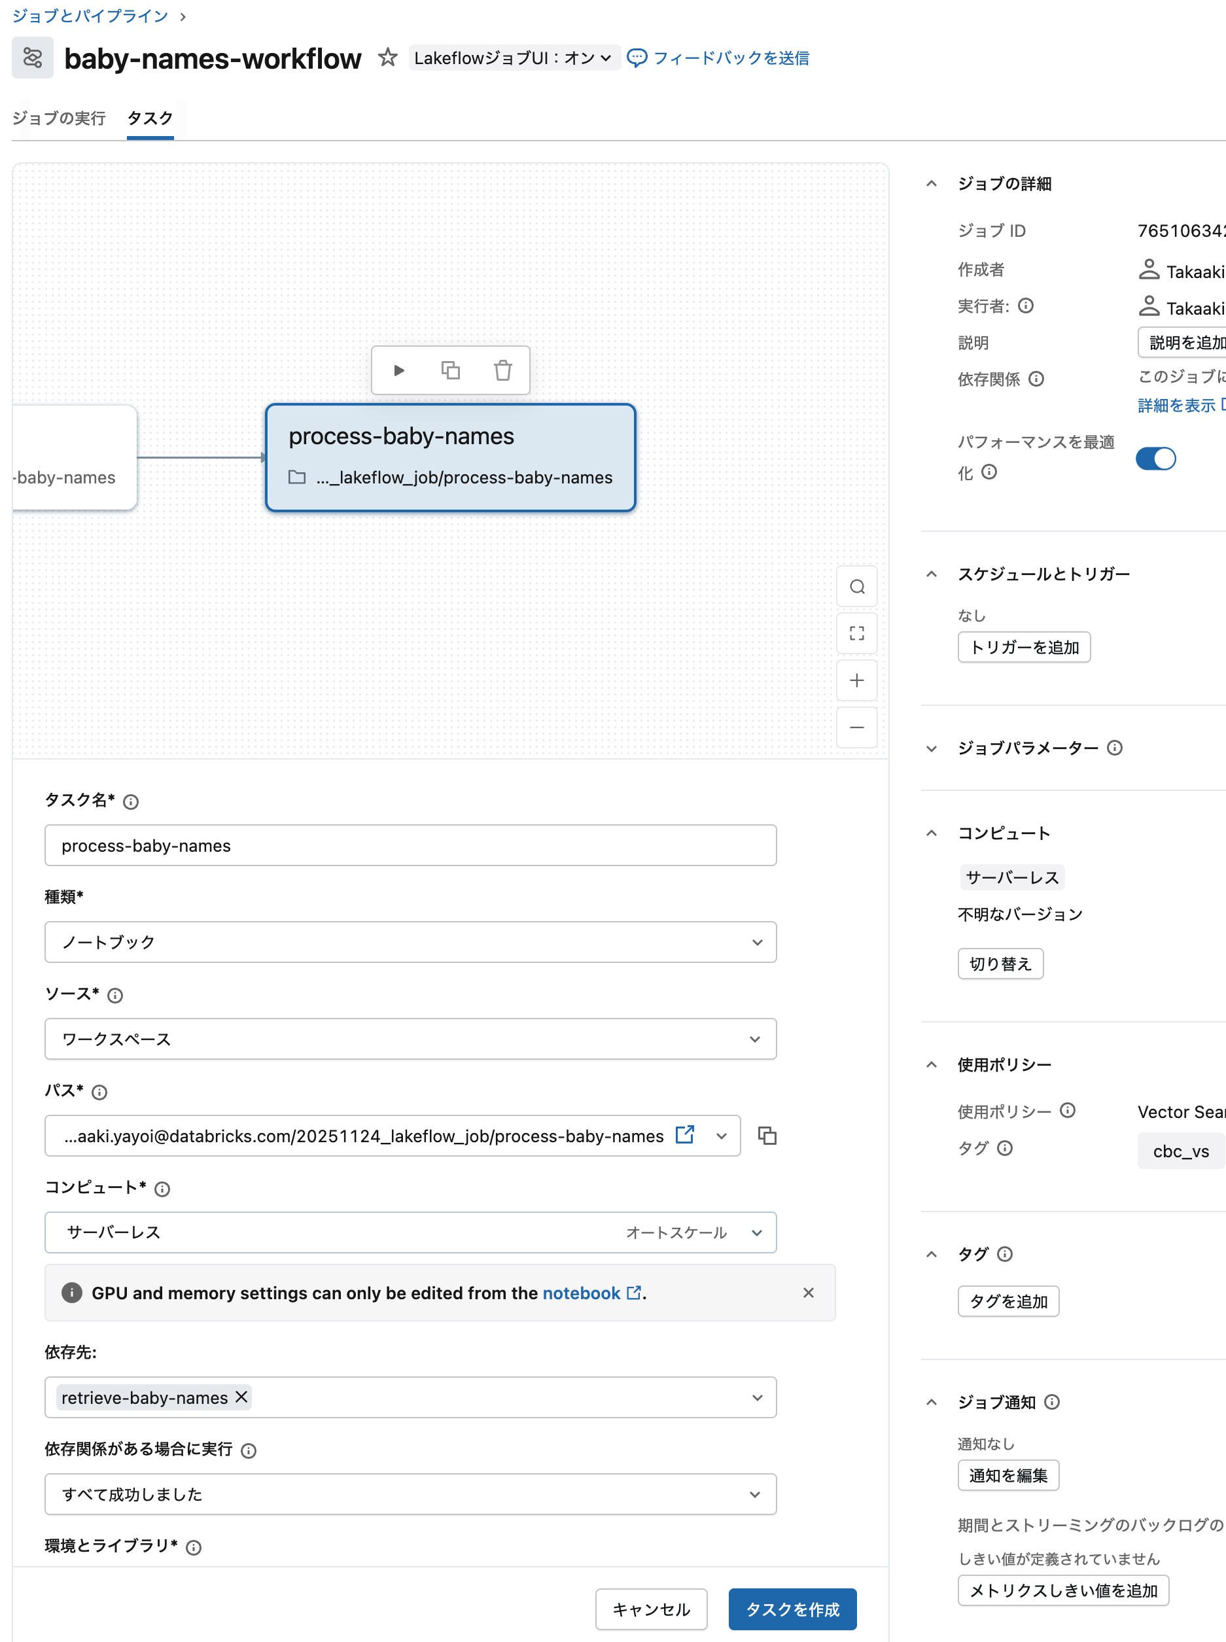Image resolution: width=1226 pixels, height=1642 pixels.
Task: Copy the notebook path
Action: click(767, 1135)
